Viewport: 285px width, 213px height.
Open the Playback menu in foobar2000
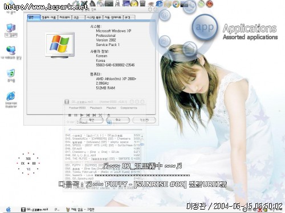tap(96, 108)
